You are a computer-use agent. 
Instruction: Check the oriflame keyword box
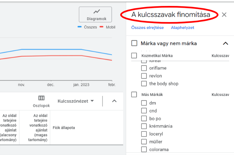click(x=144, y=68)
